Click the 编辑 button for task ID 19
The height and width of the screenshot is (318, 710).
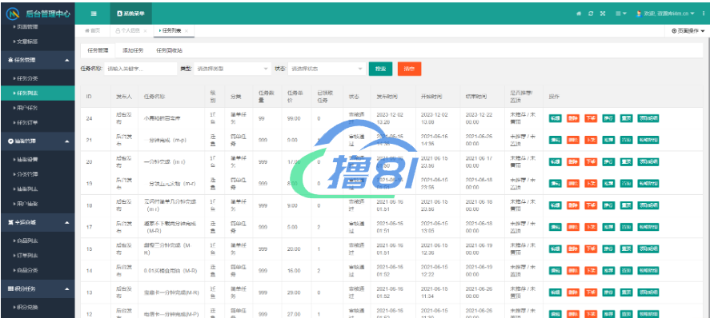(556, 184)
